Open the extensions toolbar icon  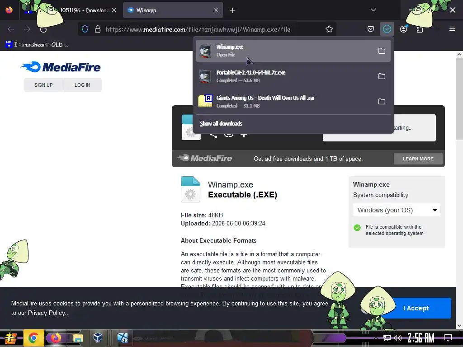[x=420, y=29]
